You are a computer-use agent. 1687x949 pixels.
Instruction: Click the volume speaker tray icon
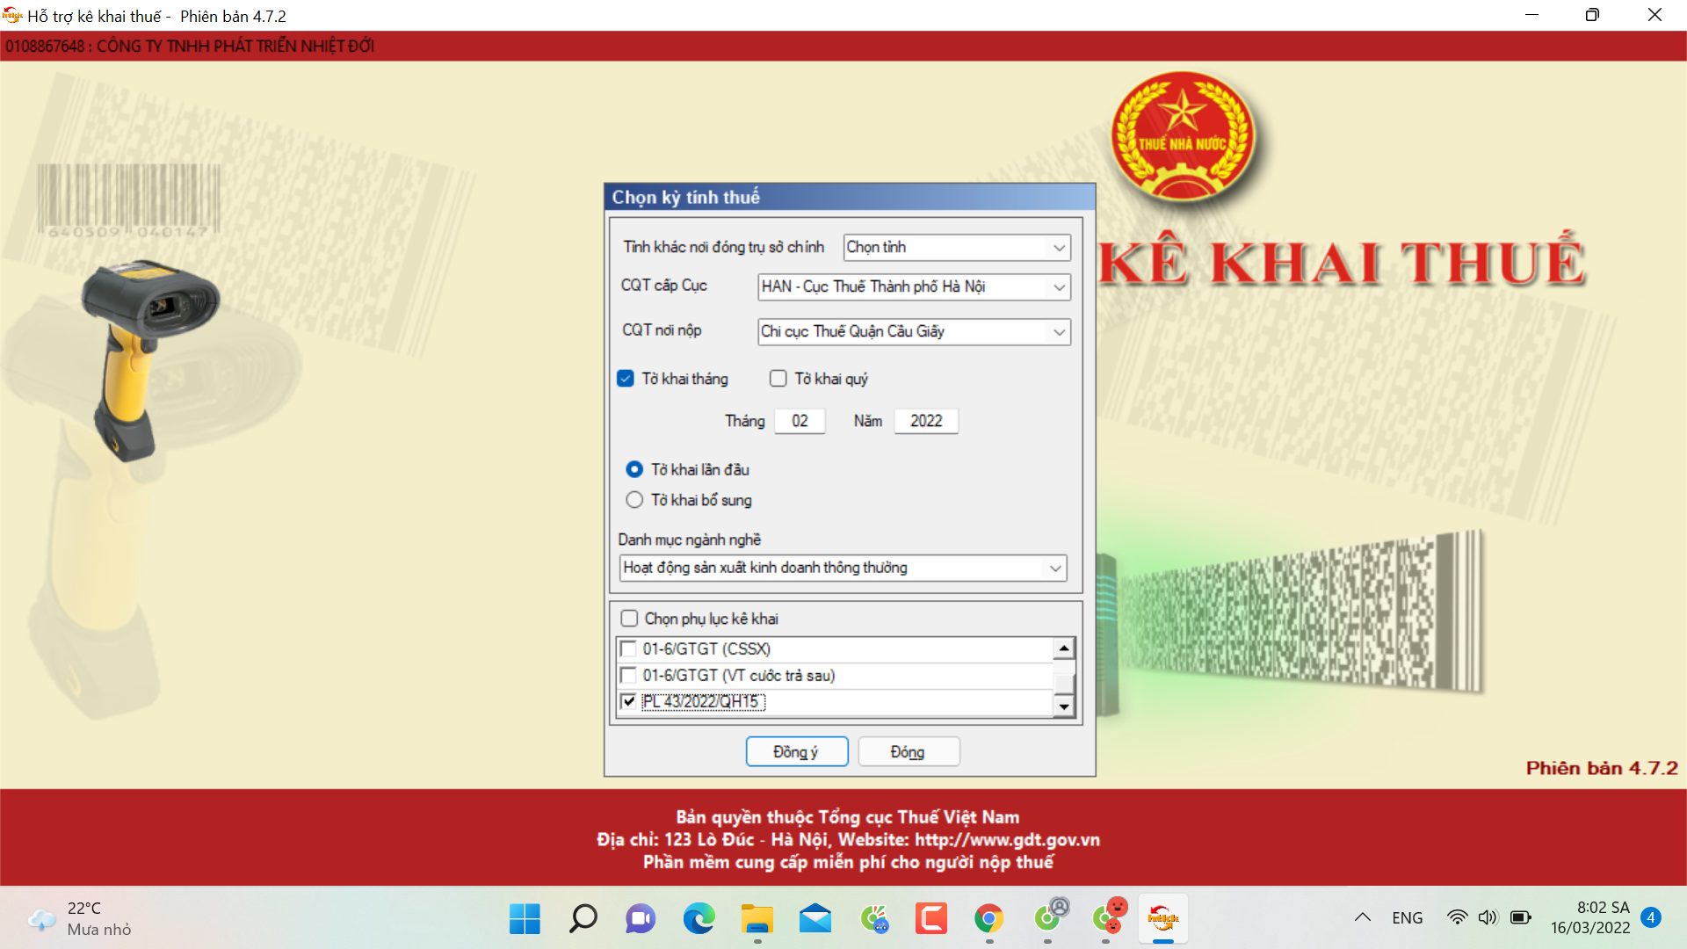click(x=1488, y=917)
